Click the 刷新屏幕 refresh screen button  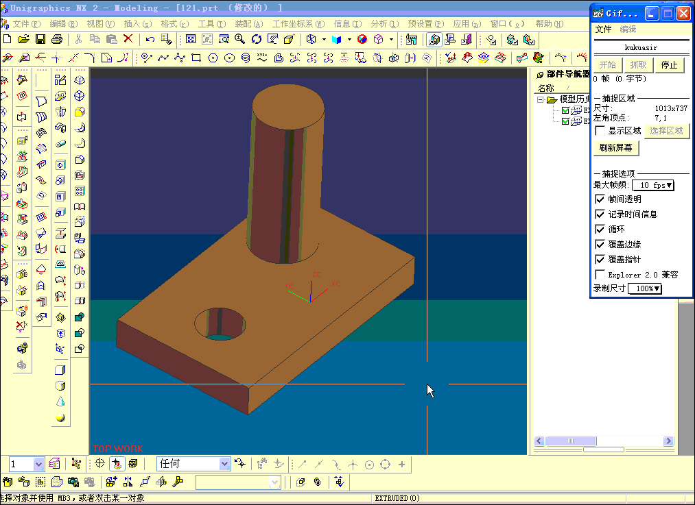coord(616,148)
